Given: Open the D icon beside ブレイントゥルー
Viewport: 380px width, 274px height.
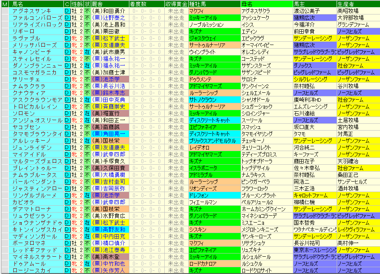Looking at the screenshot, I should pyautogui.click(x=67, y=168).
